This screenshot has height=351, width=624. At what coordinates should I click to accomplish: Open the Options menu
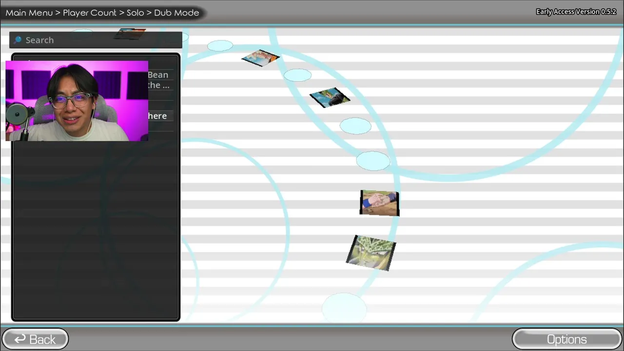566,339
